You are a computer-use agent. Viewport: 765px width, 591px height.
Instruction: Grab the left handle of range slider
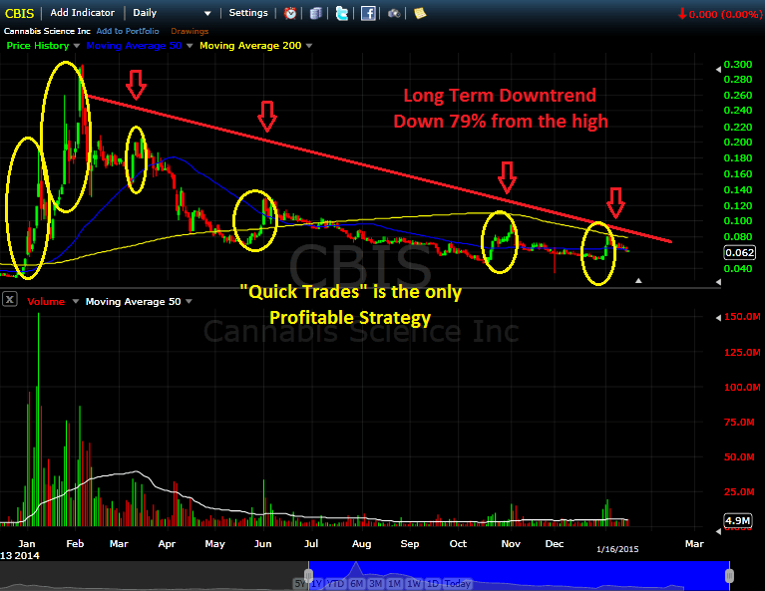click(x=308, y=576)
